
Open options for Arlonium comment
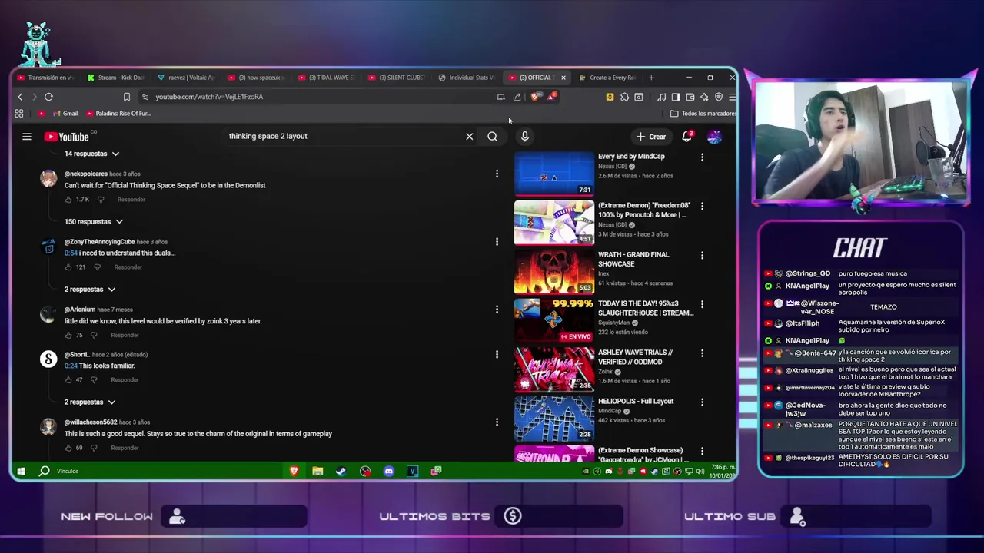pyautogui.click(x=497, y=310)
